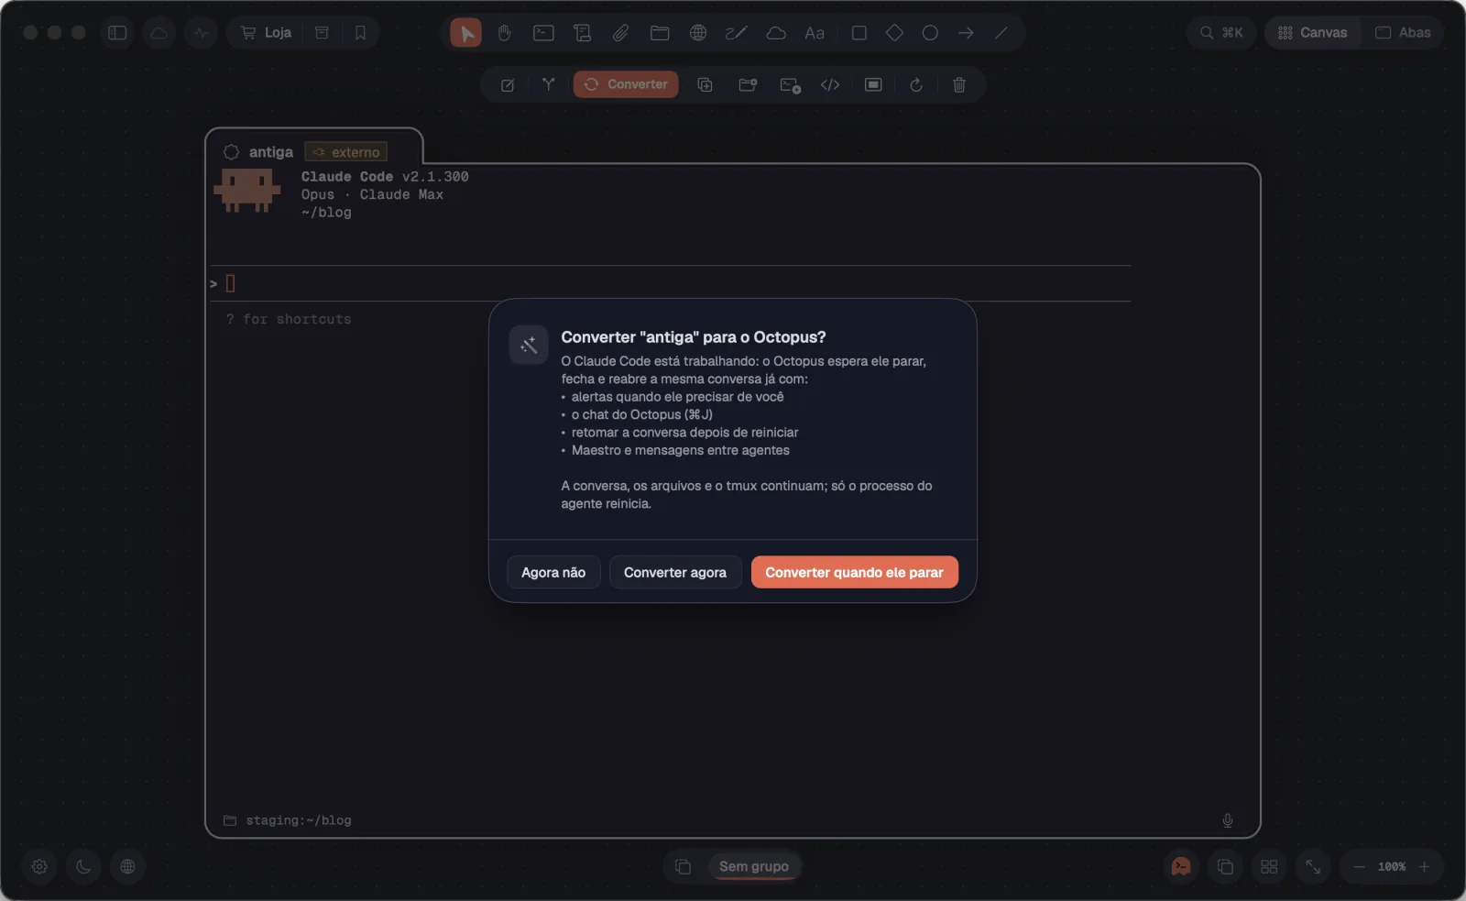Click the duplicate node icon

705,84
